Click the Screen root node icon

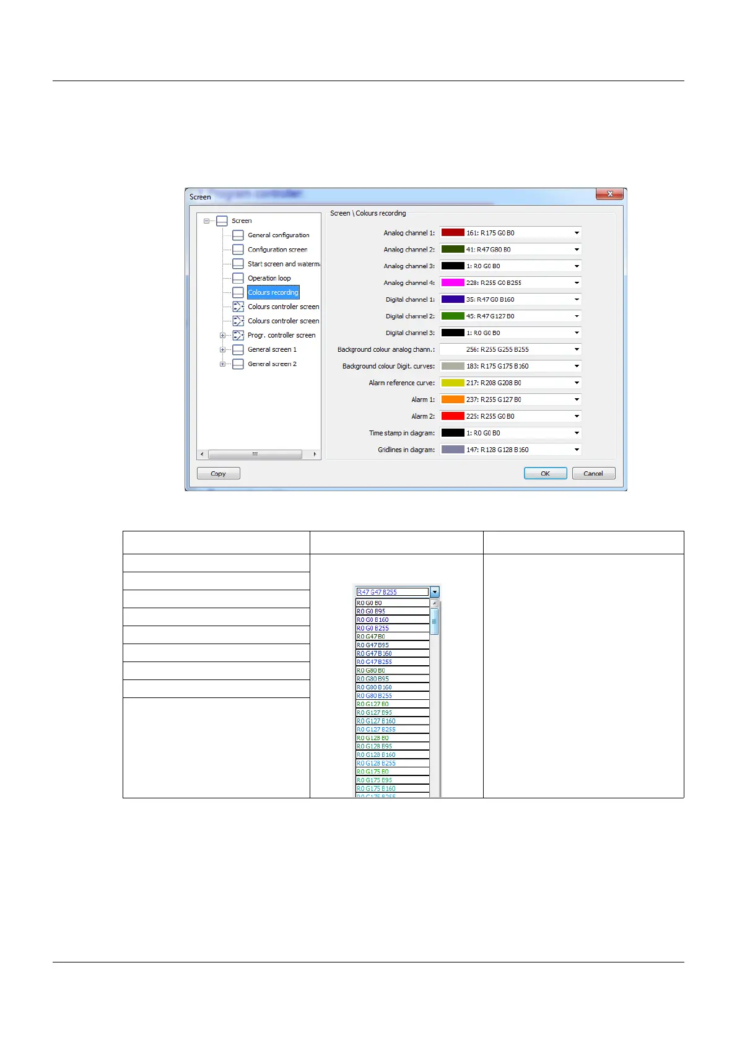tap(222, 221)
